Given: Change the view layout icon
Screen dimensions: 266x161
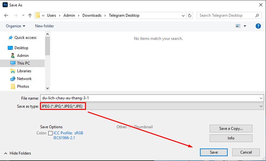Looking at the screenshot, I should 238,26.
